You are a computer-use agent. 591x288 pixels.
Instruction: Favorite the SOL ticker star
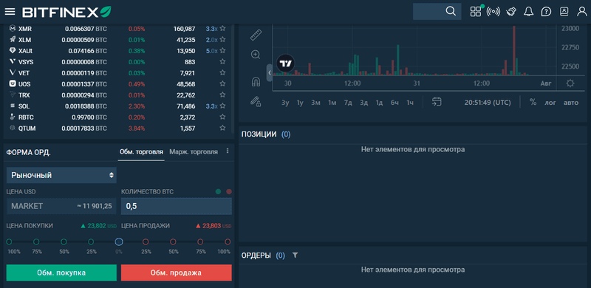tap(223, 106)
